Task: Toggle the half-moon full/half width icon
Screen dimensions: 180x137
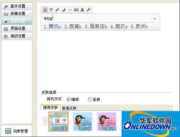Action: tap(64, 10)
